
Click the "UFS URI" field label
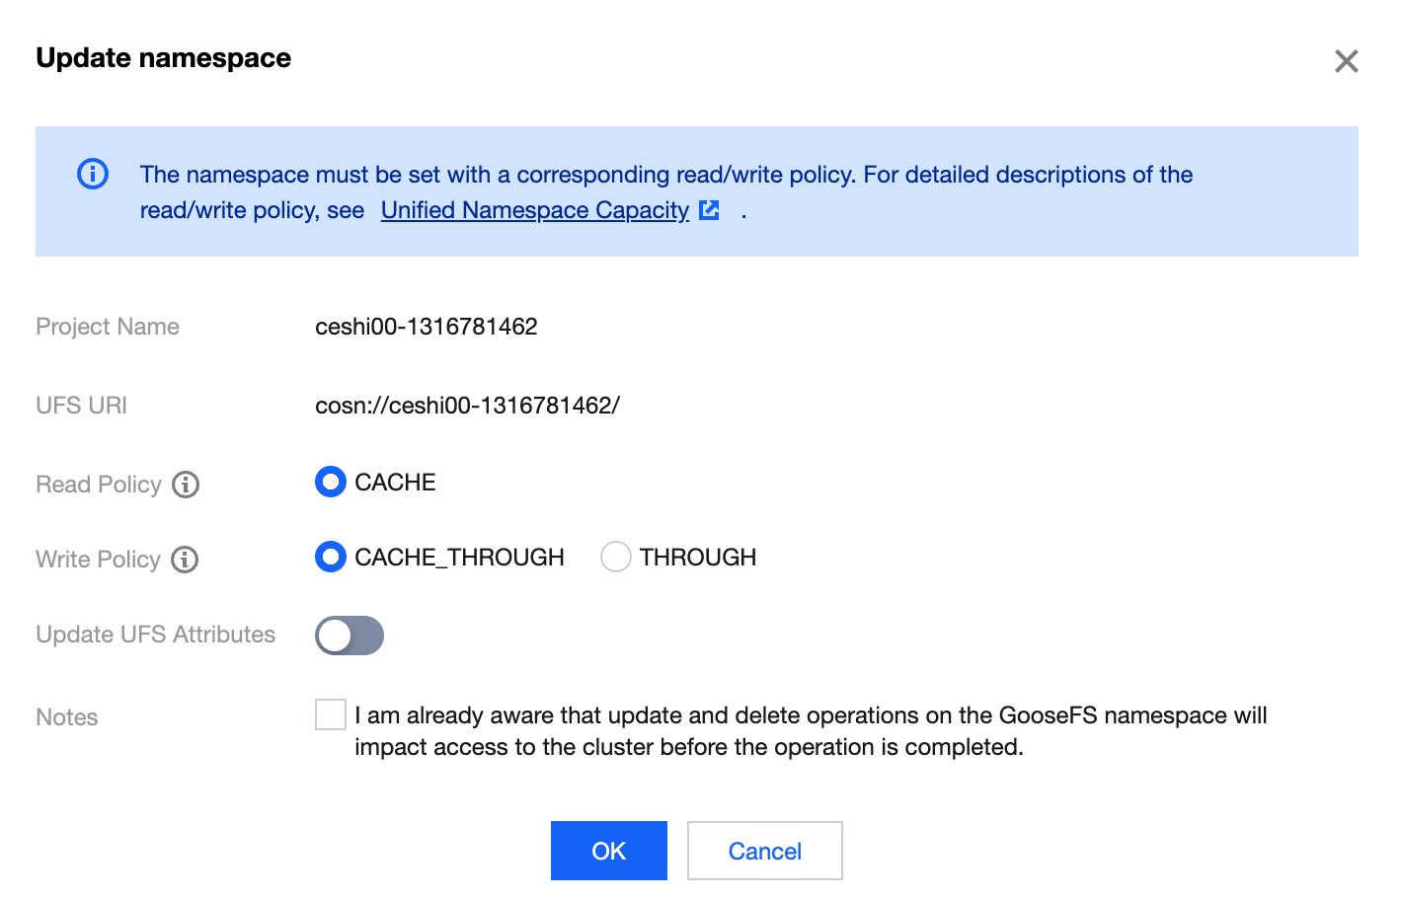[x=81, y=406]
